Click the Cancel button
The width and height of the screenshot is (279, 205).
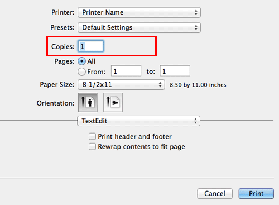[215, 194]
